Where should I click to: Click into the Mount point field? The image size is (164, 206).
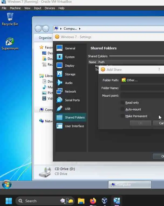pyautogui.click(x=142, y=96)
